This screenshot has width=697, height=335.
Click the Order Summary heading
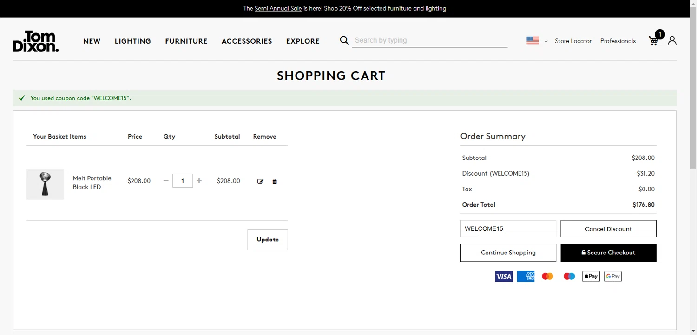tap(493, 136)
